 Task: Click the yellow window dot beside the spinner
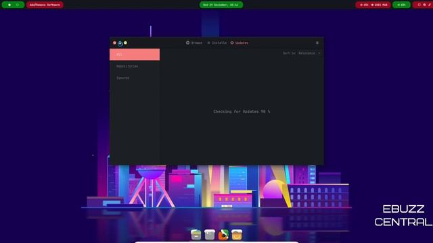125,43
